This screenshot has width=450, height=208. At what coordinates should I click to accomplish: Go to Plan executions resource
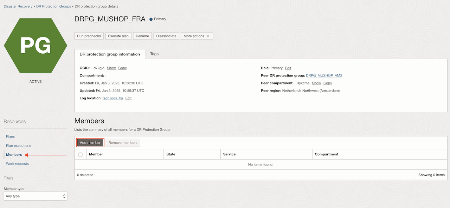19,146
